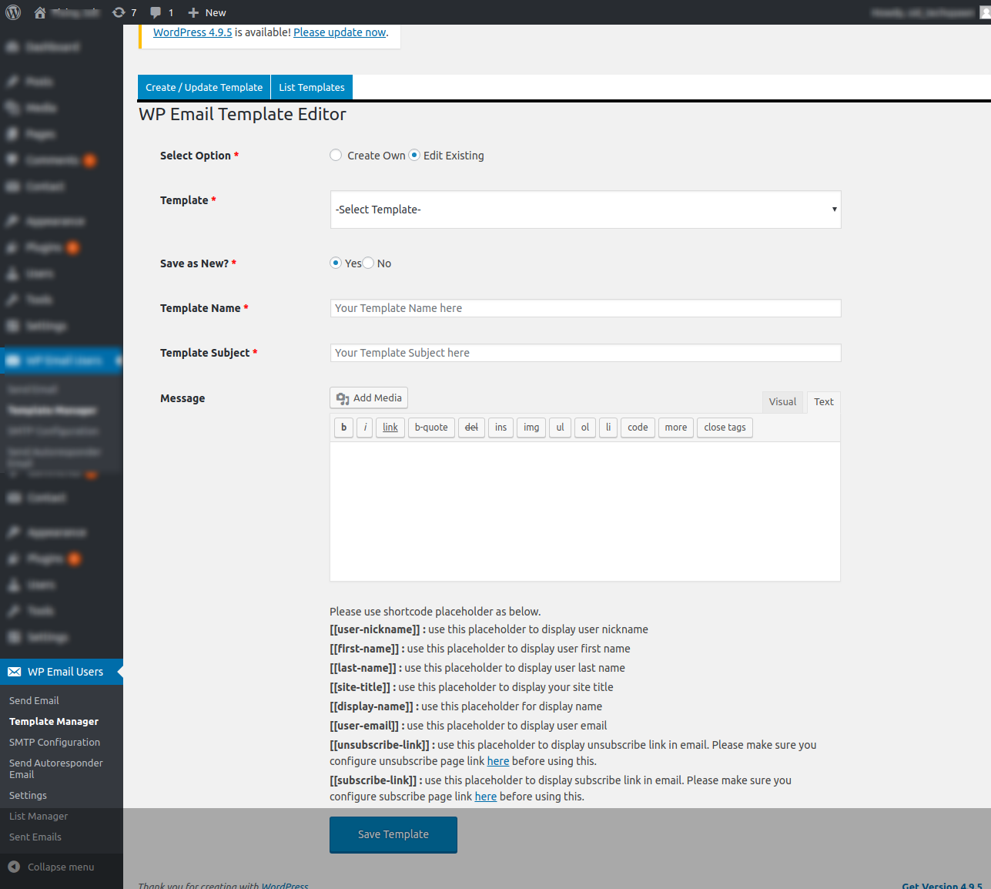The height and width of the screenshot is (889, 991).
Task: Click the [[user-nickname]] placeholder text
Action: click(375, 629)
